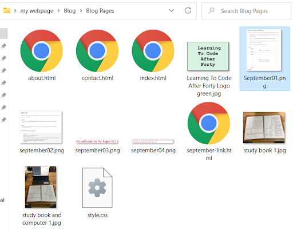
Task: Click the refresh button beside address bar
Action: (x=188, y=10)
